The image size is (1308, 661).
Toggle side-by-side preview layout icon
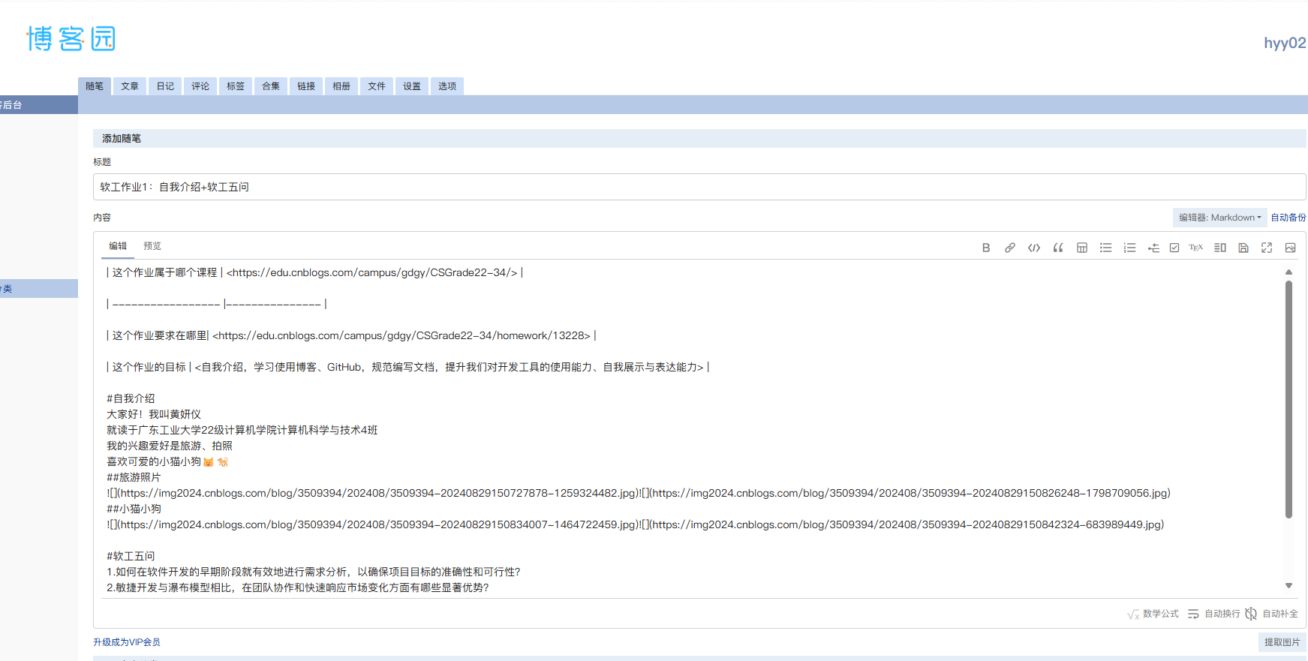point(1220,248)
